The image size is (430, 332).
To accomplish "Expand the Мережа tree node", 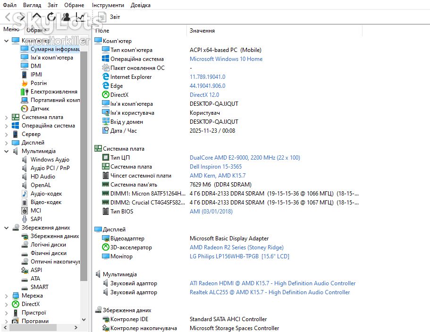I will pos(6,296).
